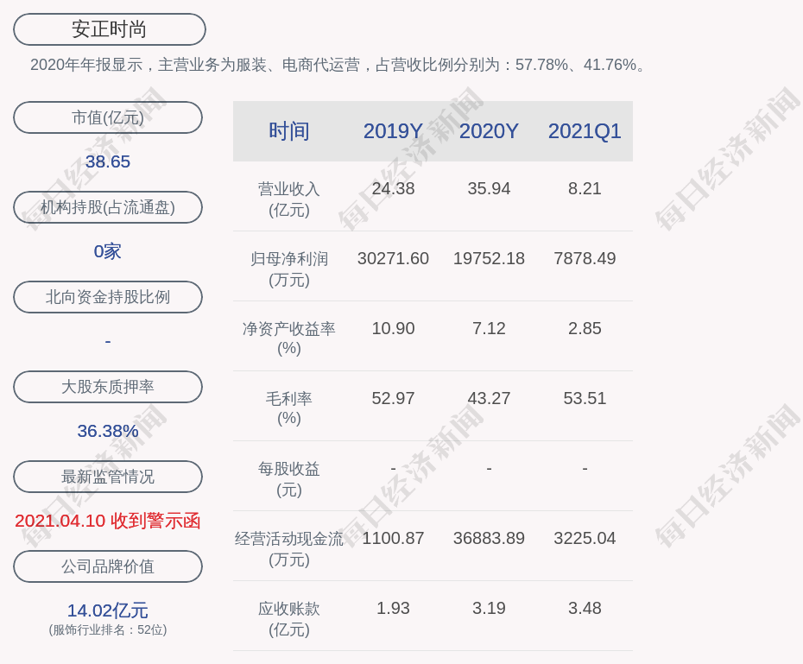Click the 应收账款 2021Q1 value 3.48
Image resolution: width=803 pixels, height=664 pixels.
pos(585,608)
